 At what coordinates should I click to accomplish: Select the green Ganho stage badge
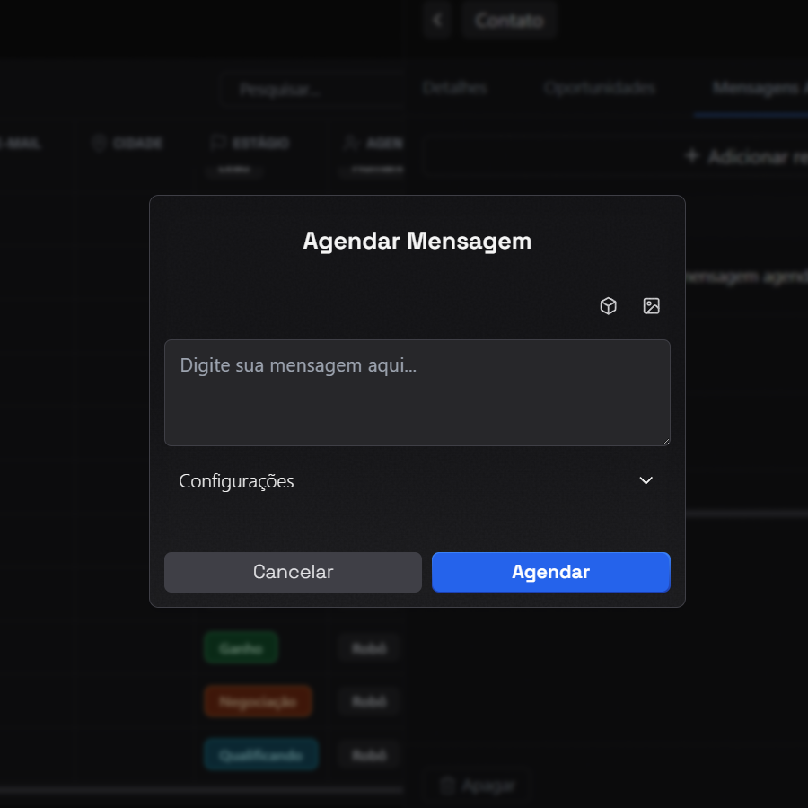[x=241, y=647]
